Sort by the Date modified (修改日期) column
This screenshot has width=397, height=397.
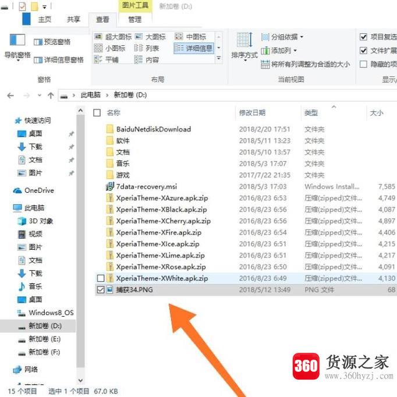pyautogui.click(x=252, y=113)
